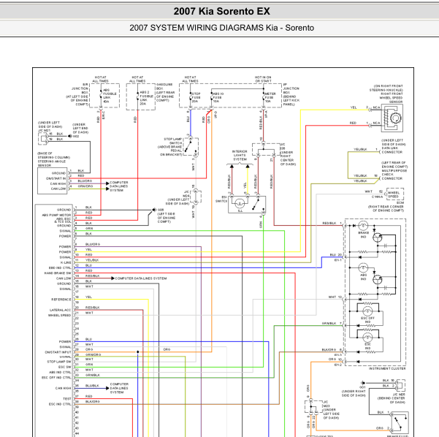Click the ABS IND lamp symbol
439x437 pixels.
click(363, 267)
